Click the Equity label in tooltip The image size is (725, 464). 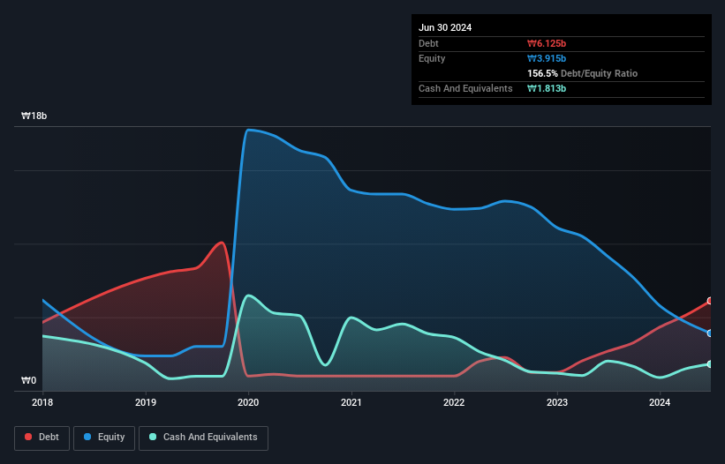coord(432,58)
